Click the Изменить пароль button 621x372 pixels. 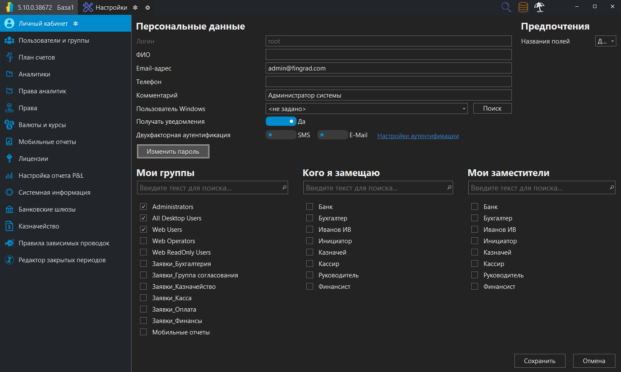[x=173, y=151]
